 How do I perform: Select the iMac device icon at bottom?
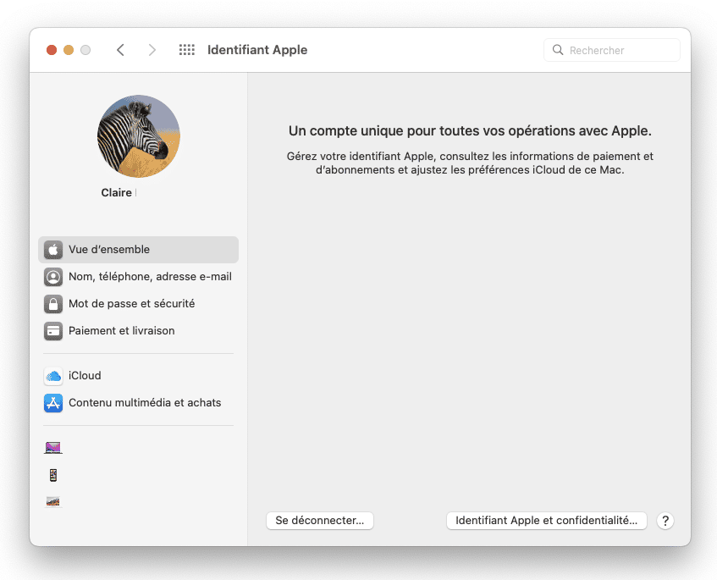pos(53,502)
